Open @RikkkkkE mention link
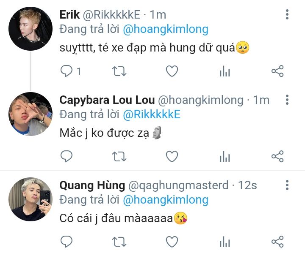This screenshot has width=305, height=253. click(152, 114)
